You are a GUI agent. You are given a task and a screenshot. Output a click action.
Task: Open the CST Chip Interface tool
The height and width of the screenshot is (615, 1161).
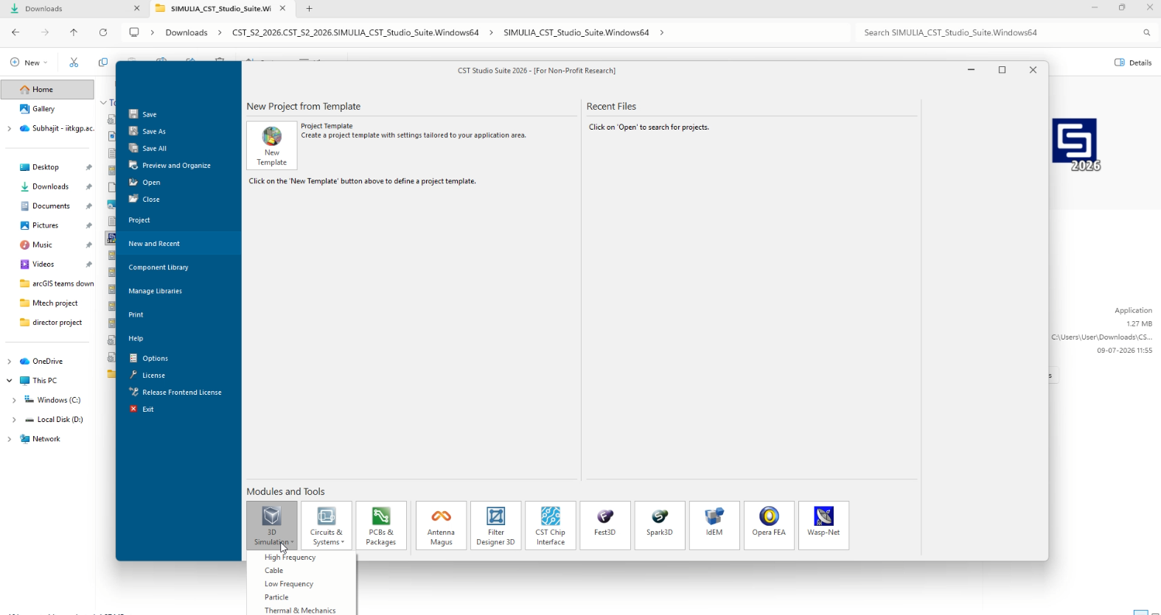click(x=550, y=525)
